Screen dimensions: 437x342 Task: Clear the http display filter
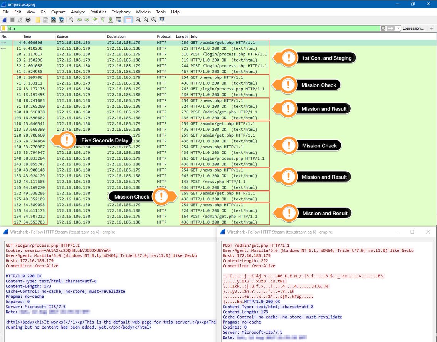tap(383, 28)
